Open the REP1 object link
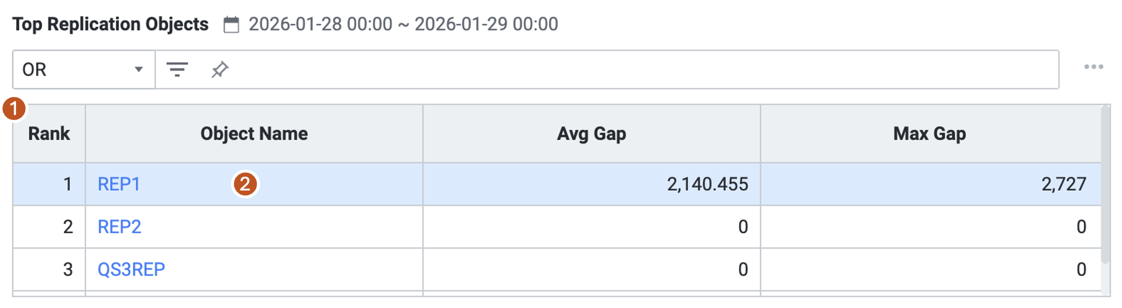 pyautogui.click(x=119, y=184)
